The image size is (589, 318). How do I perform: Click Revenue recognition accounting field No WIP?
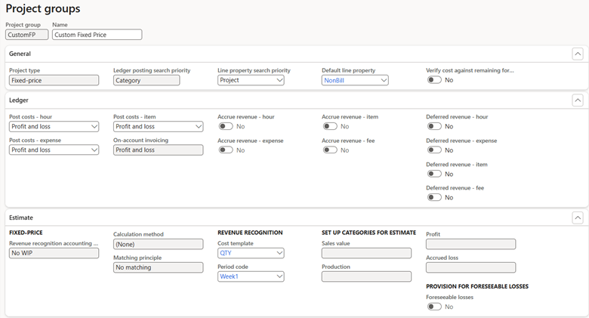click(x=54, y=253)
